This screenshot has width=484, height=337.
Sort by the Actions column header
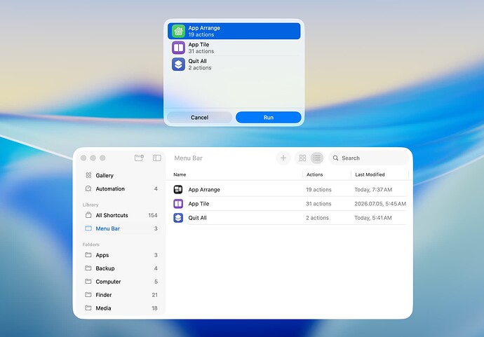(x=314, y=174)
